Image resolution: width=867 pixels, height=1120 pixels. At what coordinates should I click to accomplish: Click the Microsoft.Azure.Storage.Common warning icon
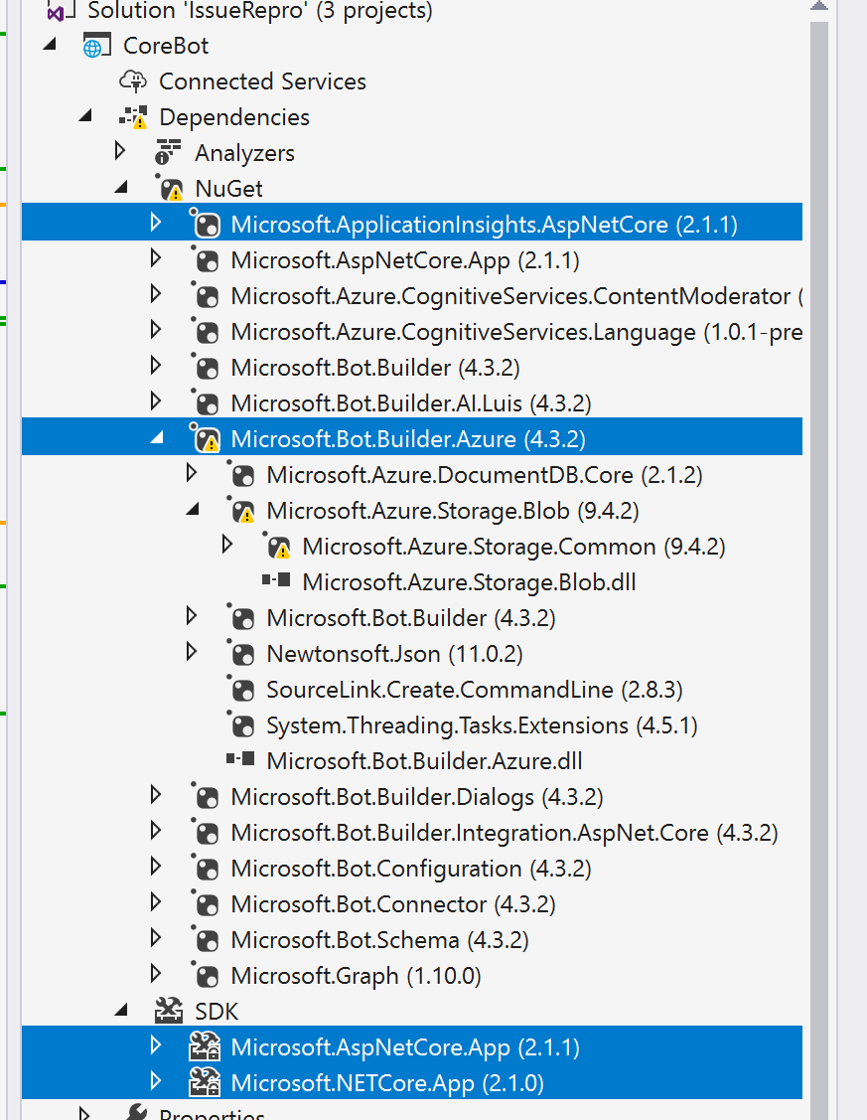(277, 546)
